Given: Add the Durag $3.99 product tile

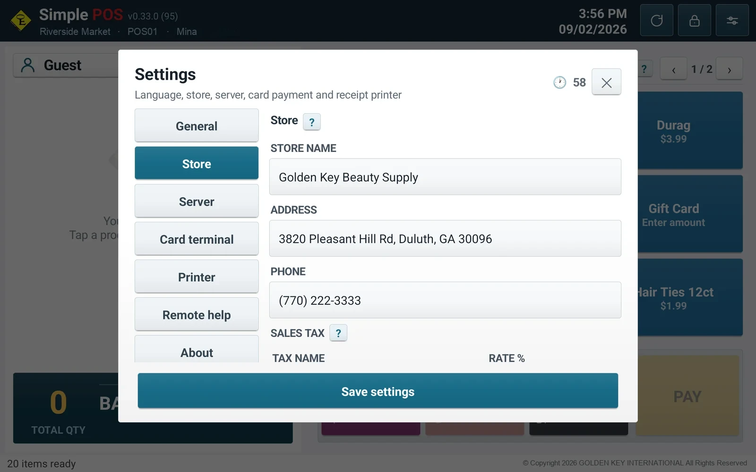Looking at the screenshot, I should pyautogui.click(x=690, y=131).
